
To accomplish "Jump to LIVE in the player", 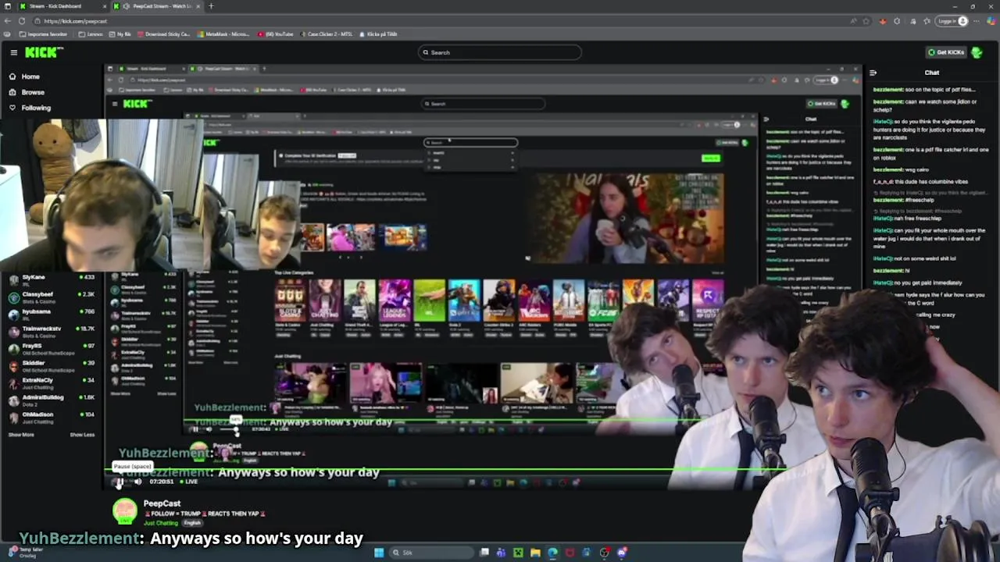I will coord(188,482).
